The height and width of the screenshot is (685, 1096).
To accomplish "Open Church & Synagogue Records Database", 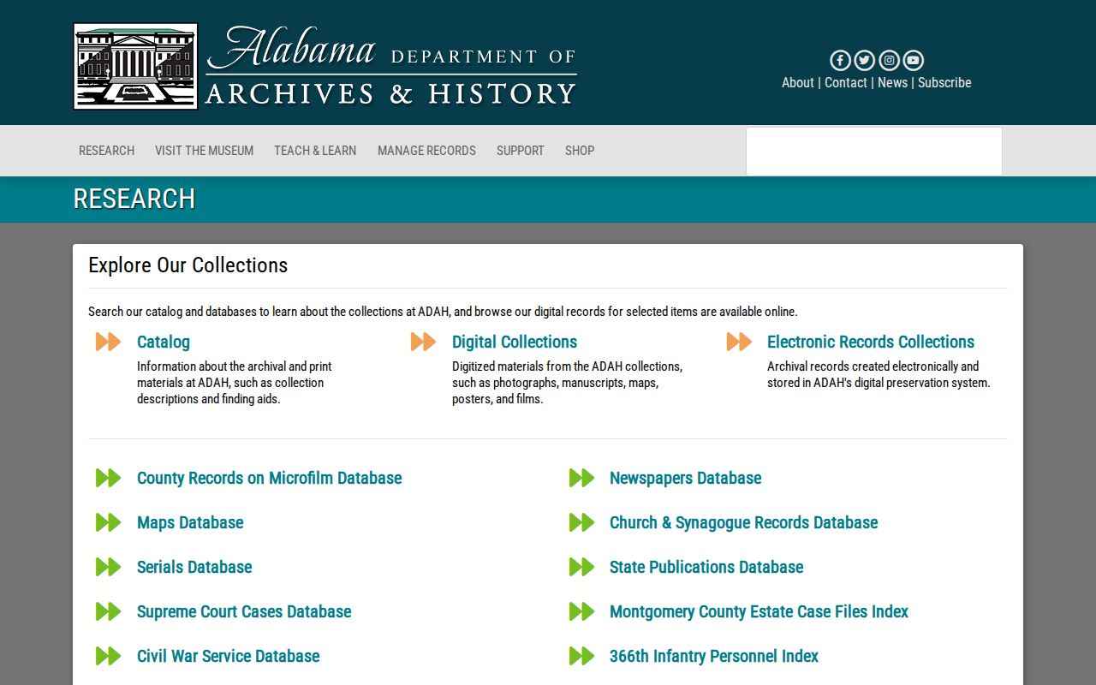I will (744, 522).
